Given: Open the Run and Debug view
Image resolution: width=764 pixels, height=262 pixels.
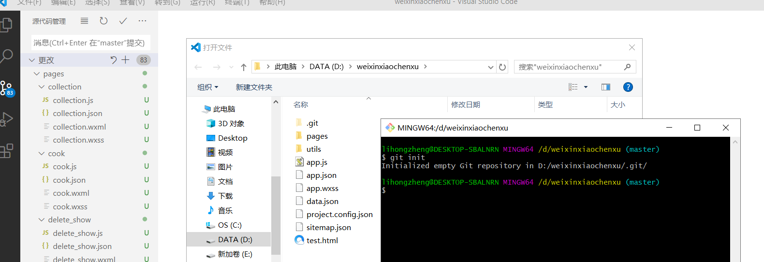Looking at the screenshot, I should click(x=7, y=119).
